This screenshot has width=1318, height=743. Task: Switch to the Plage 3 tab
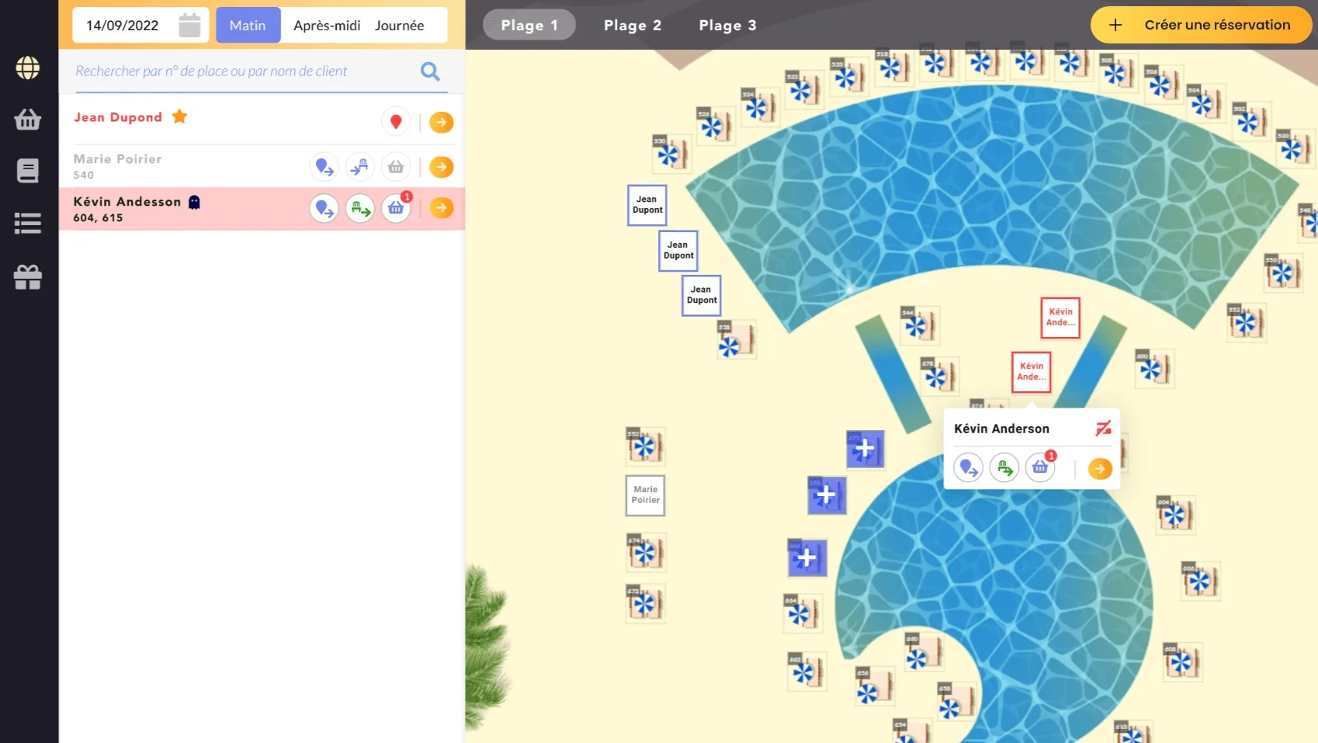click(x=727, y=26)
